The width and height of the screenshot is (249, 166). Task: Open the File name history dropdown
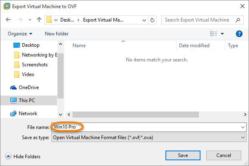click(243, 127)
